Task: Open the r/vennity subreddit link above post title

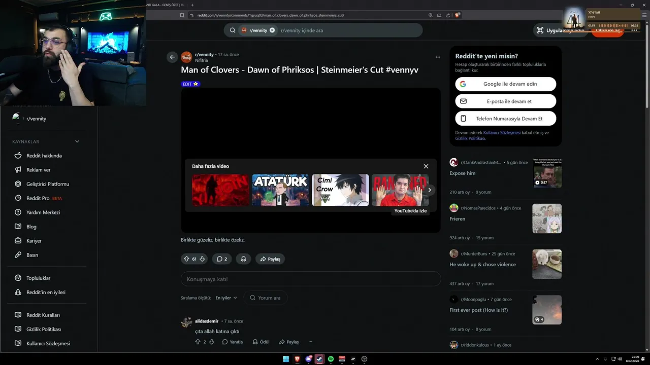Action: [x=204, y=55]
